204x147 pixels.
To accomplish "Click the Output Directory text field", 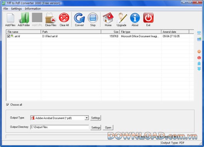I will point(60,127).
